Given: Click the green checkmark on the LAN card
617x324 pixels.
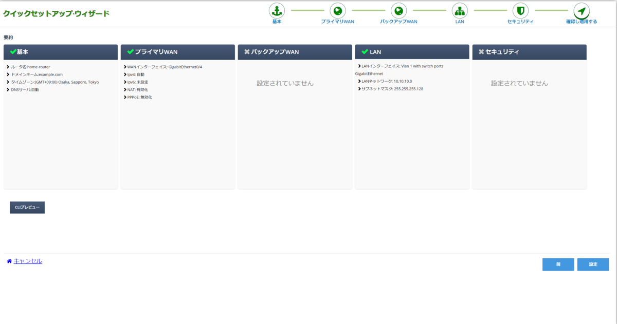Looking at the screenshot, I should coord(365,52).
